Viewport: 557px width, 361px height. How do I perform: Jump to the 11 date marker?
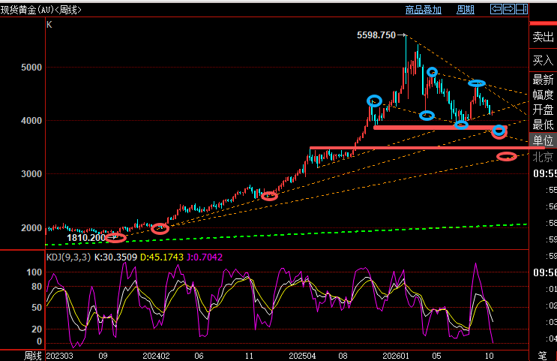pyautogui.click(x=249, y=356)
